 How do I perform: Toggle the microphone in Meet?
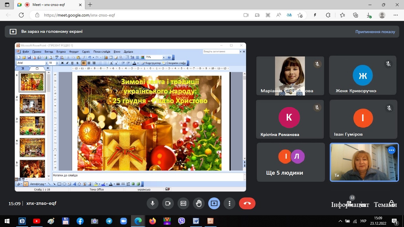click(x=153, y=203)
